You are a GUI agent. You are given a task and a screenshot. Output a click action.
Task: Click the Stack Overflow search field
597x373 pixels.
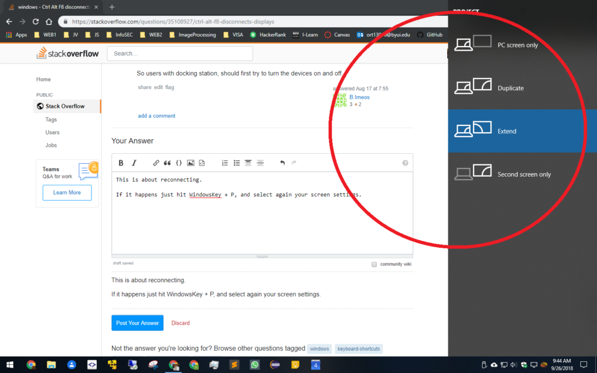pyautogui.click(x=180, y=54)
